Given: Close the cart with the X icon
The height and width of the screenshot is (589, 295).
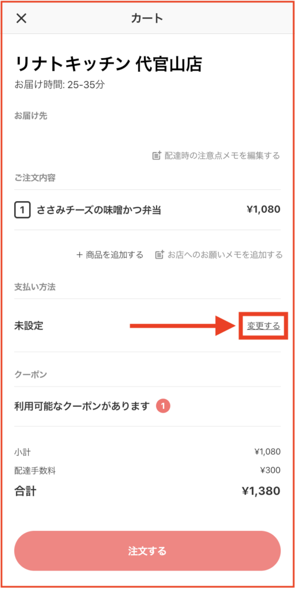Looking at the screenshot, I should coord(21,18).
